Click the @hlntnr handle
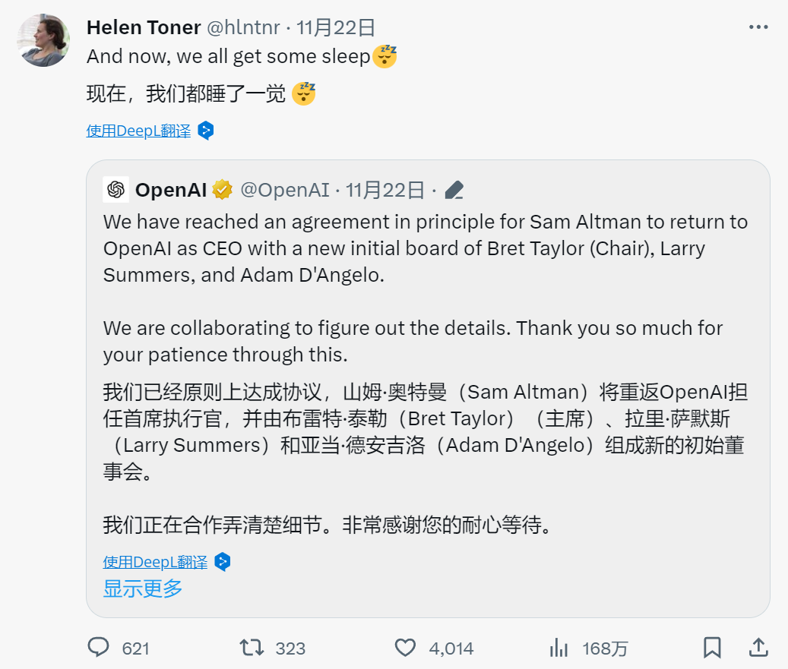The height and width of the screenshot is (669, 788). point(242,28)
